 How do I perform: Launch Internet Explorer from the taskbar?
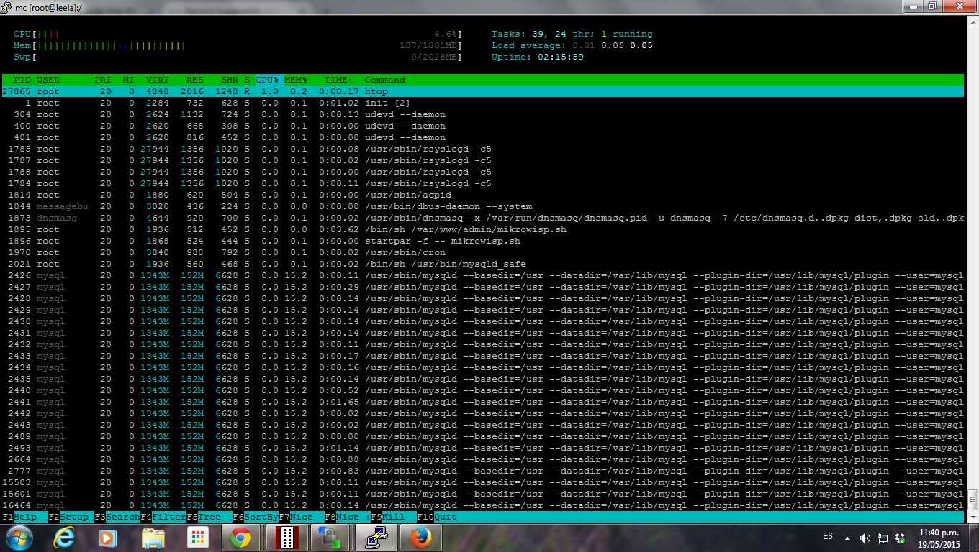click(x=64, y=538)
